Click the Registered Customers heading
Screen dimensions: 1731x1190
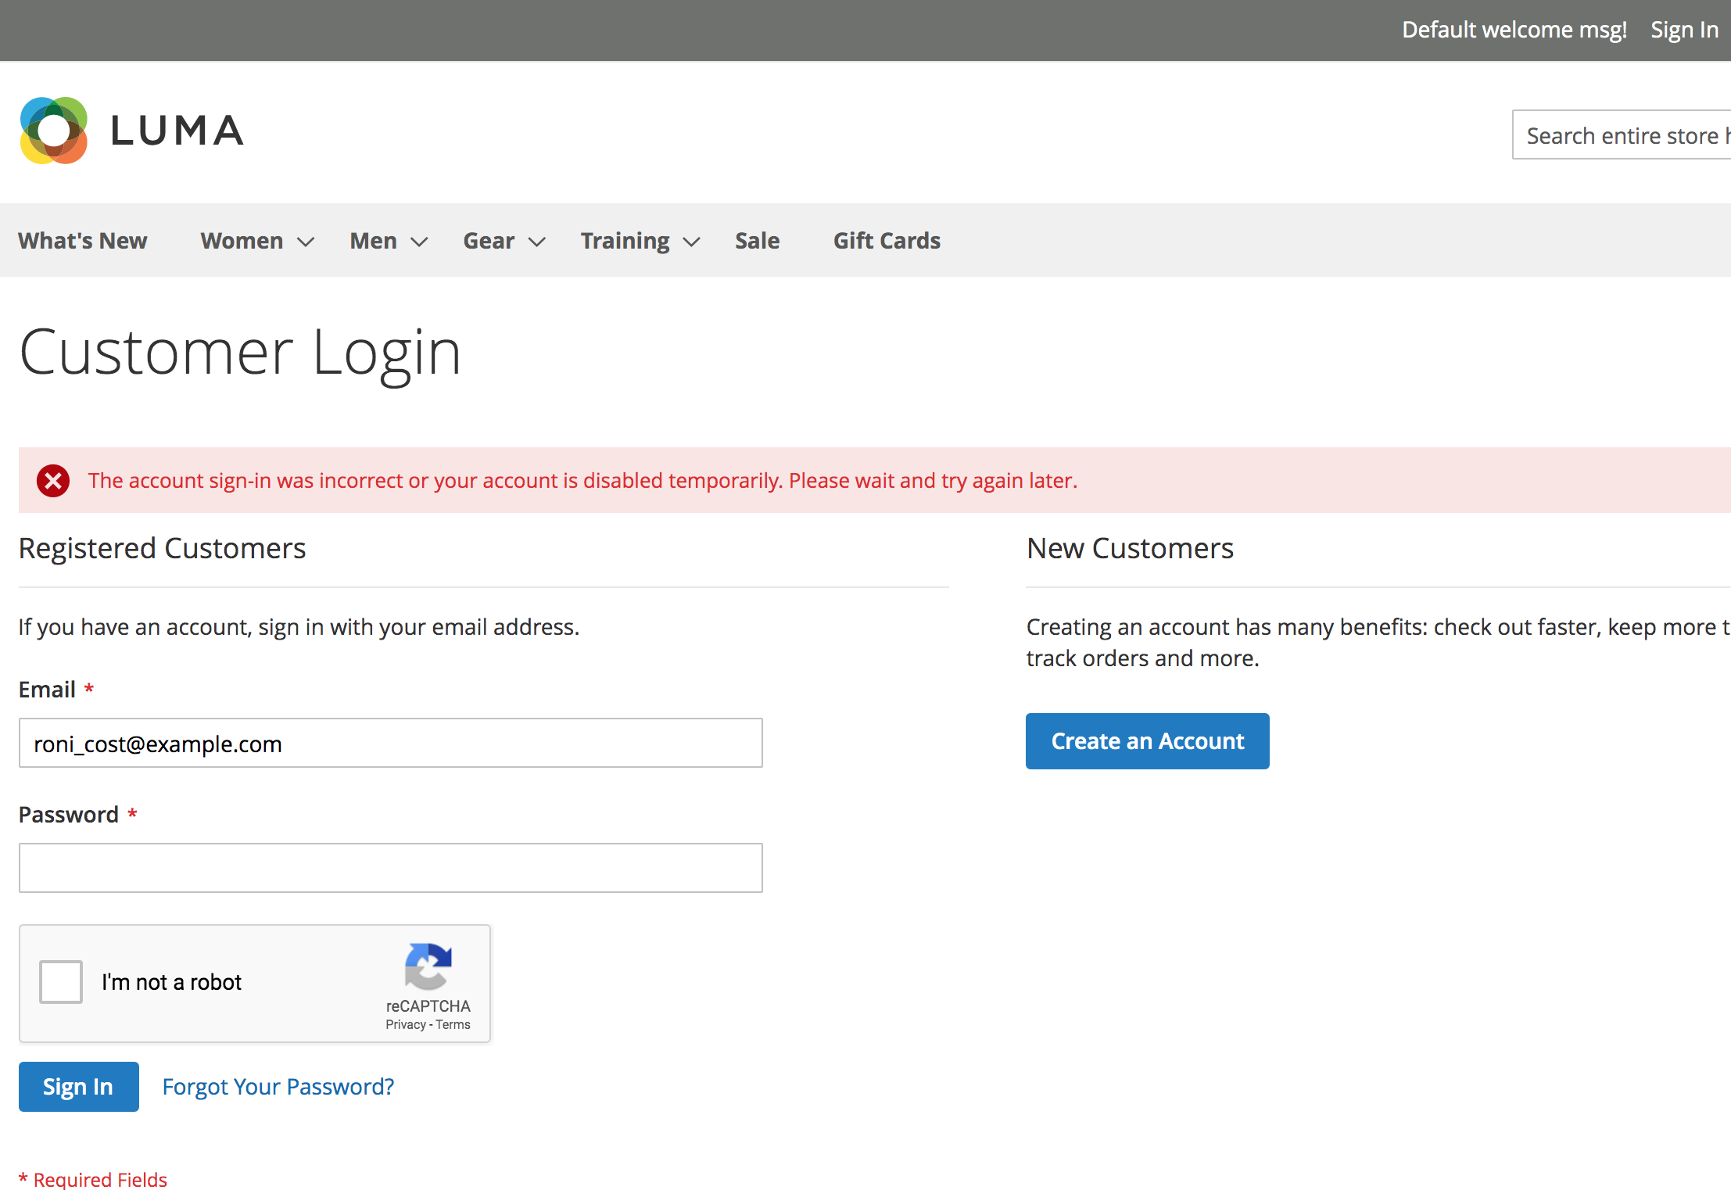tap(163, 548)
